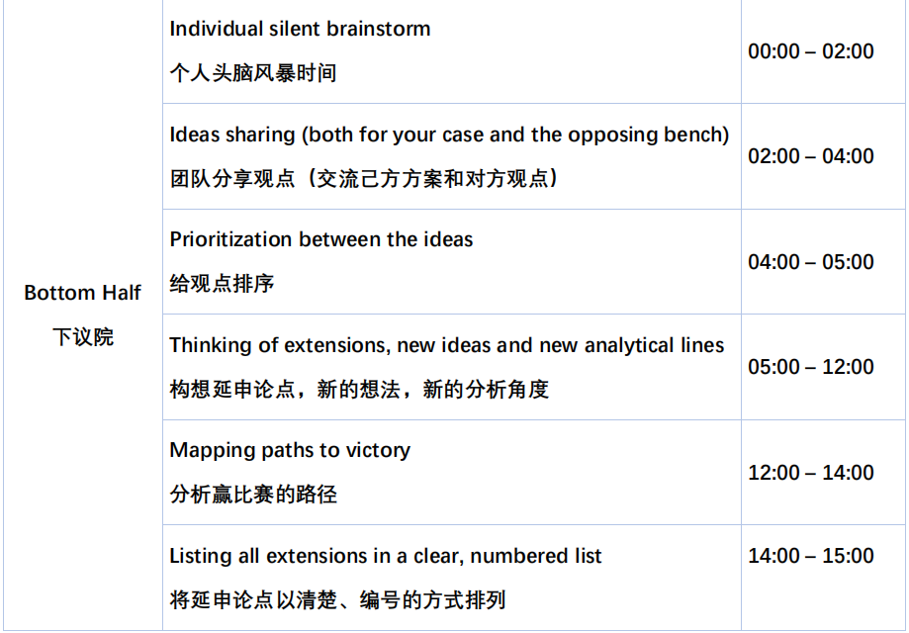Select the 下议院 label
The width and height of the screenshot is (909, 633).
(x=83, y=337)
